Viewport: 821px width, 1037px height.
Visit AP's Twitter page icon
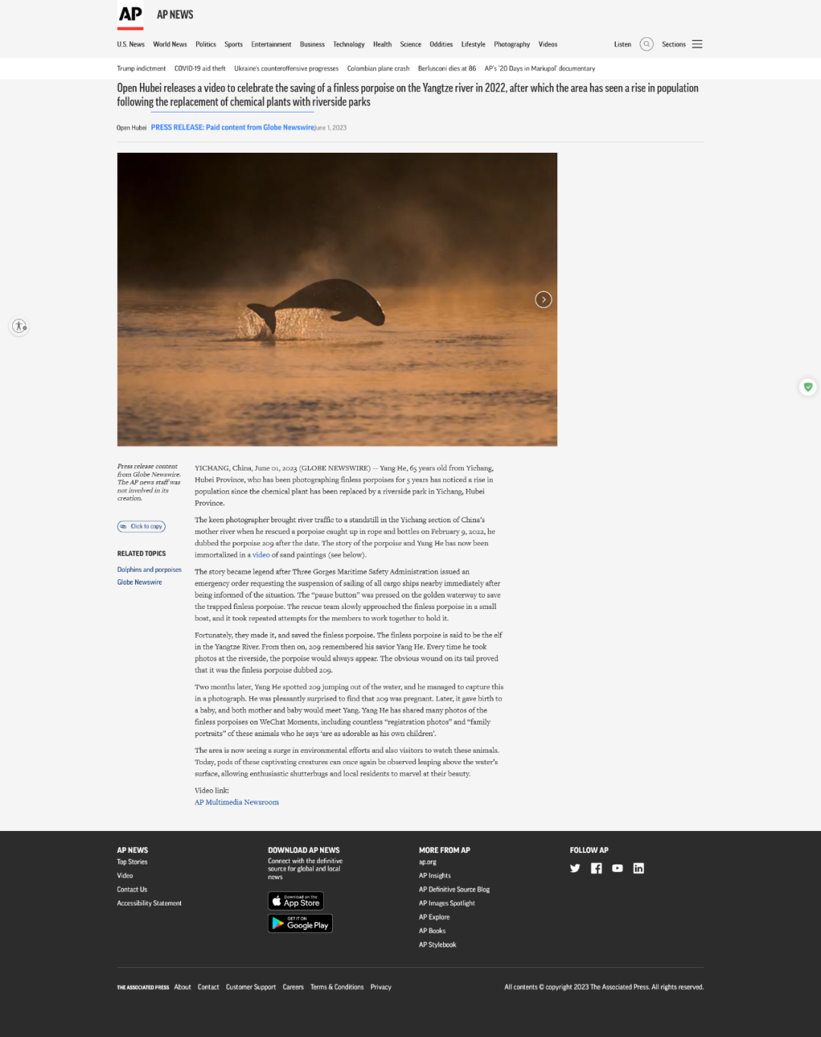575,868
